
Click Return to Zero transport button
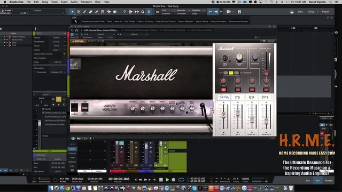point(154,180)
